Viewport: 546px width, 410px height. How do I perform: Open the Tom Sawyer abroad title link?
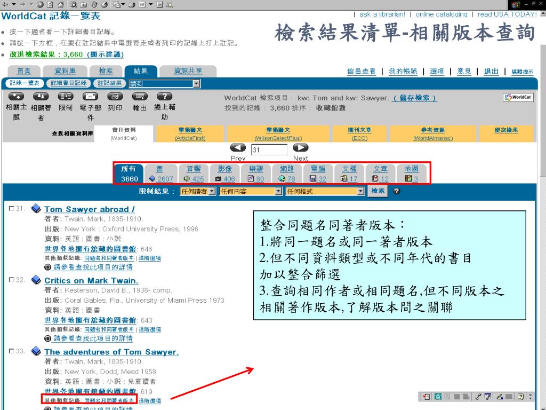tap(90, 209)
